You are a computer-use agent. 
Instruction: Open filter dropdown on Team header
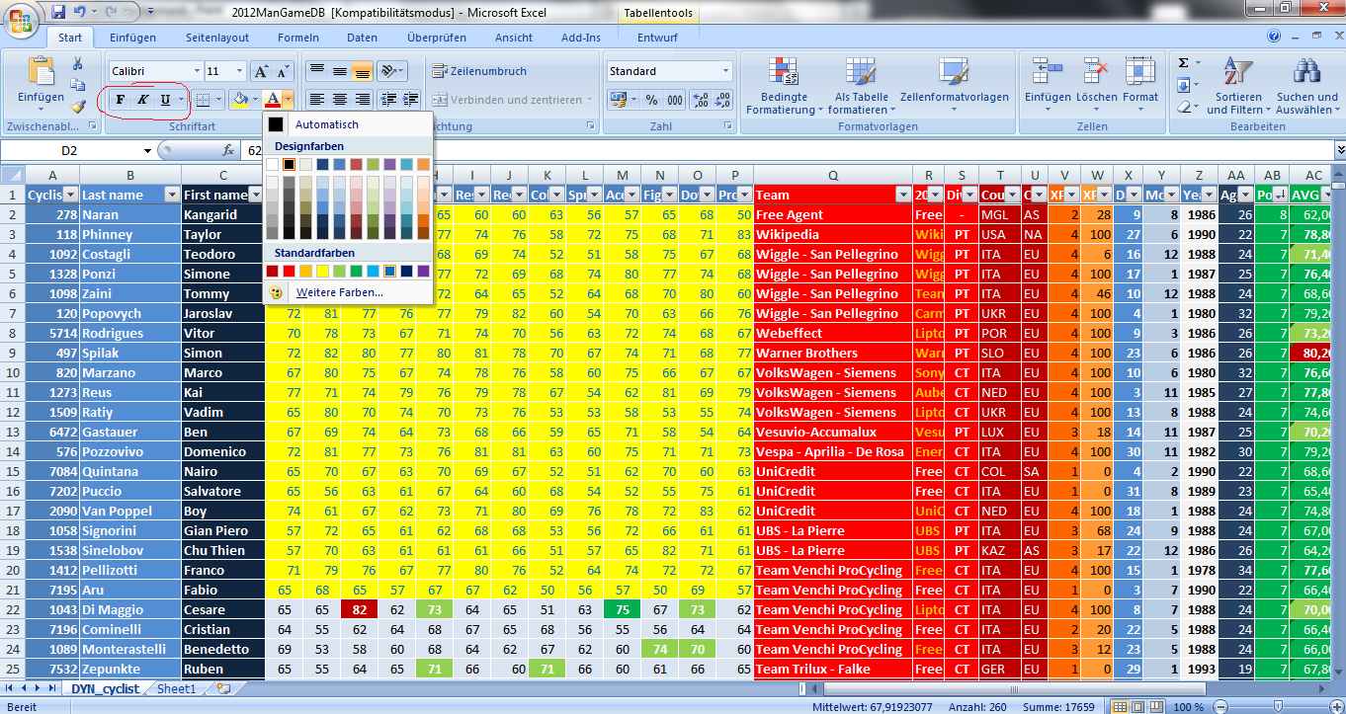(x=902, y=195)
